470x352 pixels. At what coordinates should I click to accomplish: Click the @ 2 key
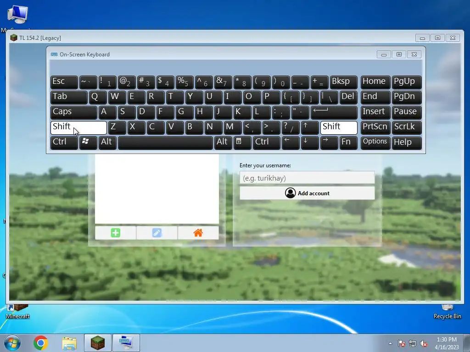click(127, 82)
